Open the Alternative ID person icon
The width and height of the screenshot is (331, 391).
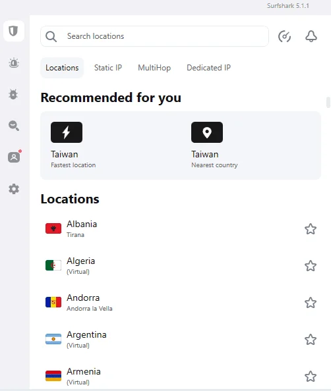[15, 157]
